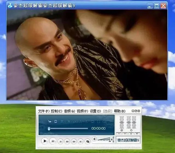This screenshot has height=153, width=175.
Task: Click the app icon in video window title bar
Action: [10, 5]
